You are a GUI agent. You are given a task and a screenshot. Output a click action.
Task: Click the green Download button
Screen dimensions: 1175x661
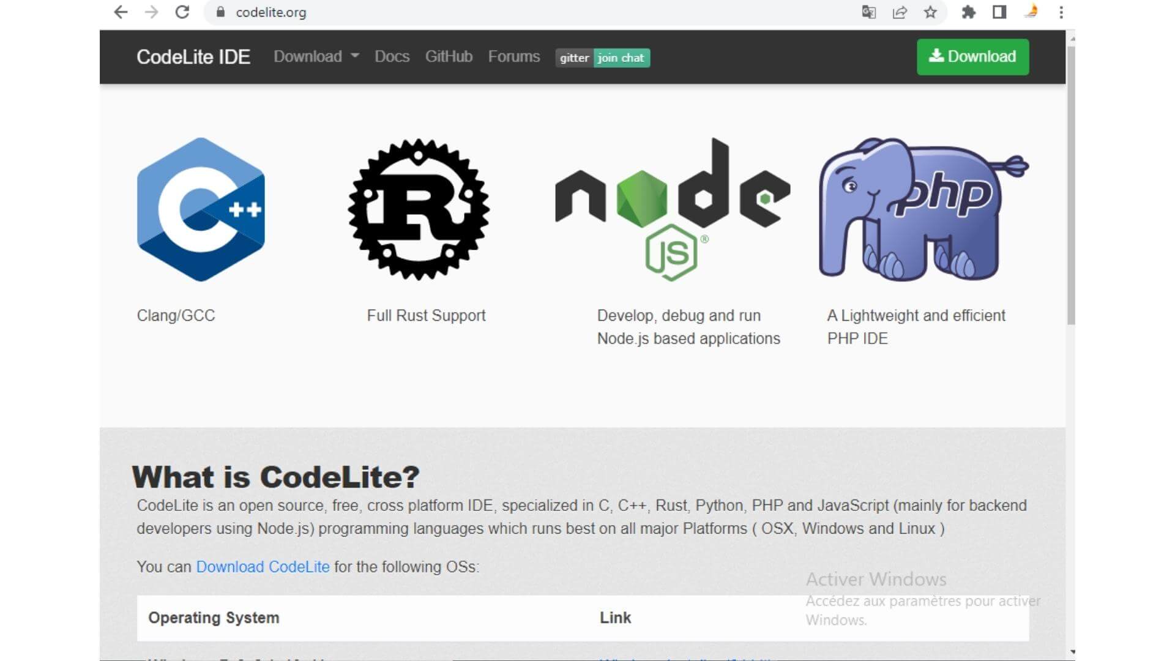972,56
